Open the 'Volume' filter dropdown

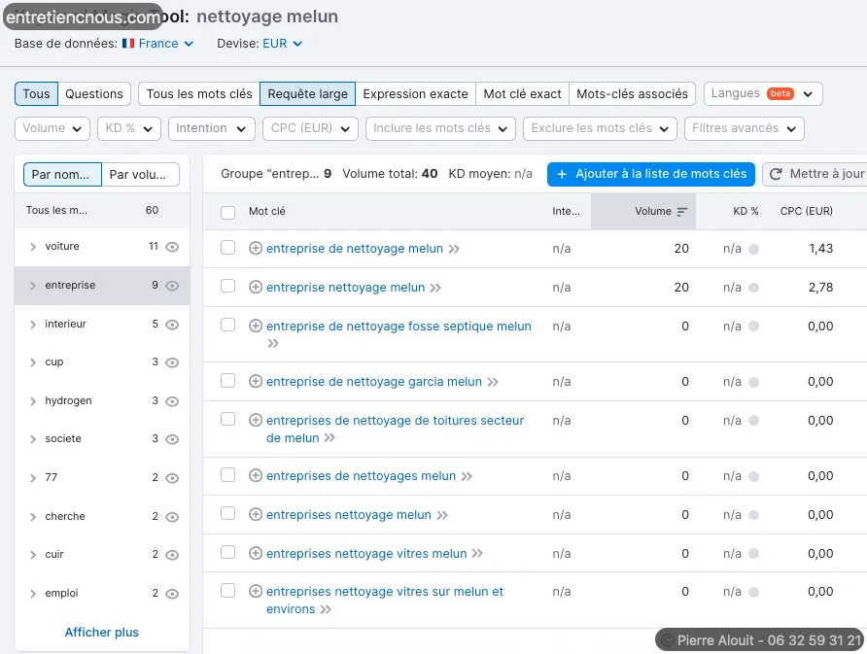[52, 128]
